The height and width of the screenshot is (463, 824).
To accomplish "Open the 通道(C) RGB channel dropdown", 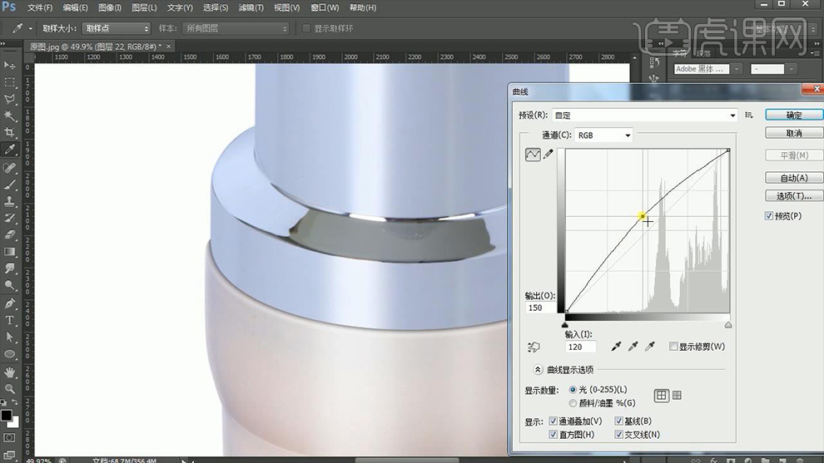I will coord(603,135).
